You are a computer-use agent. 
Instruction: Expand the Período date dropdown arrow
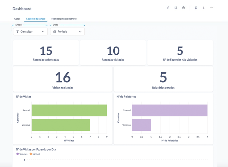(x=80, y=32)
